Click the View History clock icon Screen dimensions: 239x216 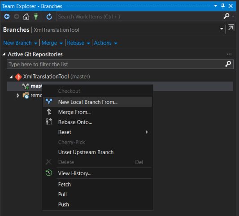coord(49,173)
